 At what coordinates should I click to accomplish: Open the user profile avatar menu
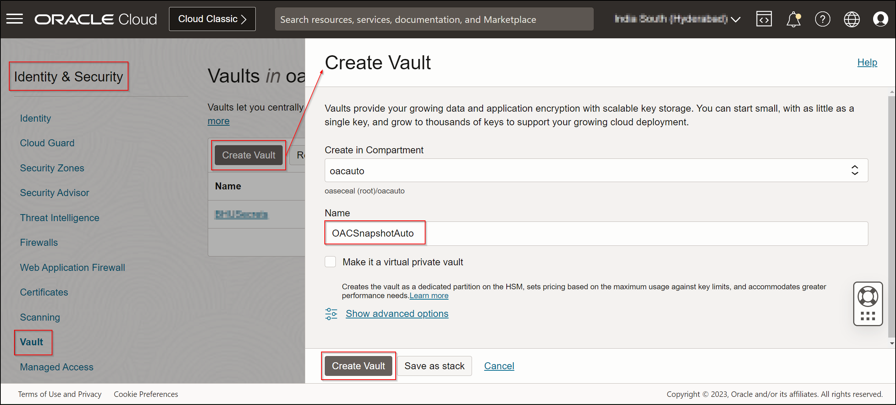coord(880,19)
